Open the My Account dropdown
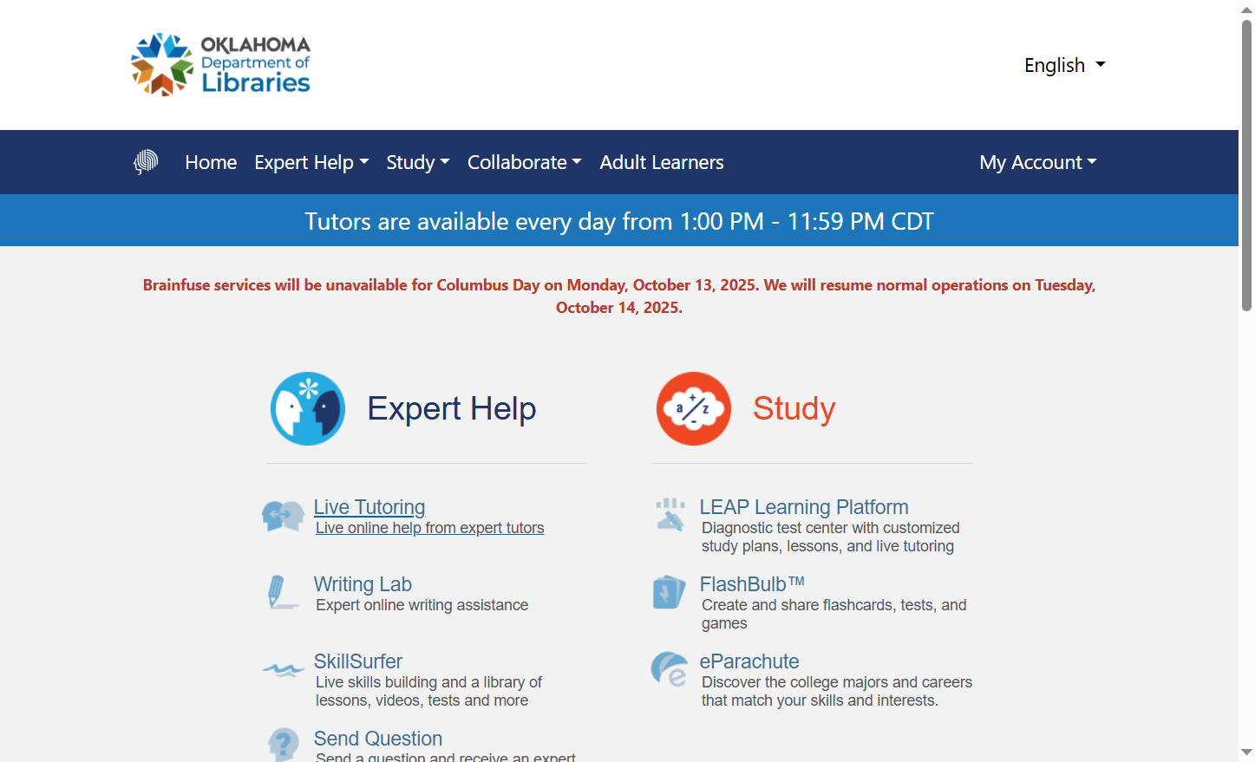1255x762 pixels. (x=1038, y=162)
